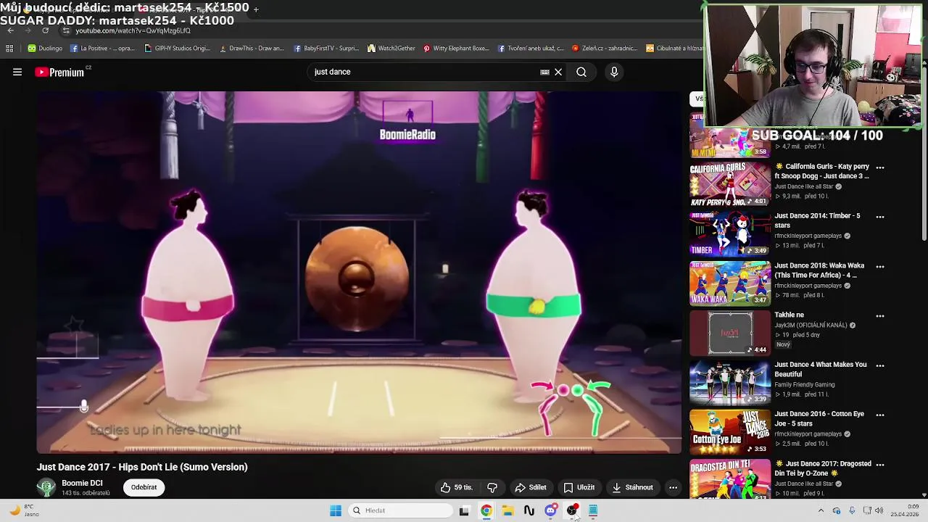Viewport: 928px width, 522px height.
Task: Open a new browser tab
Action: tap(256, 9)
